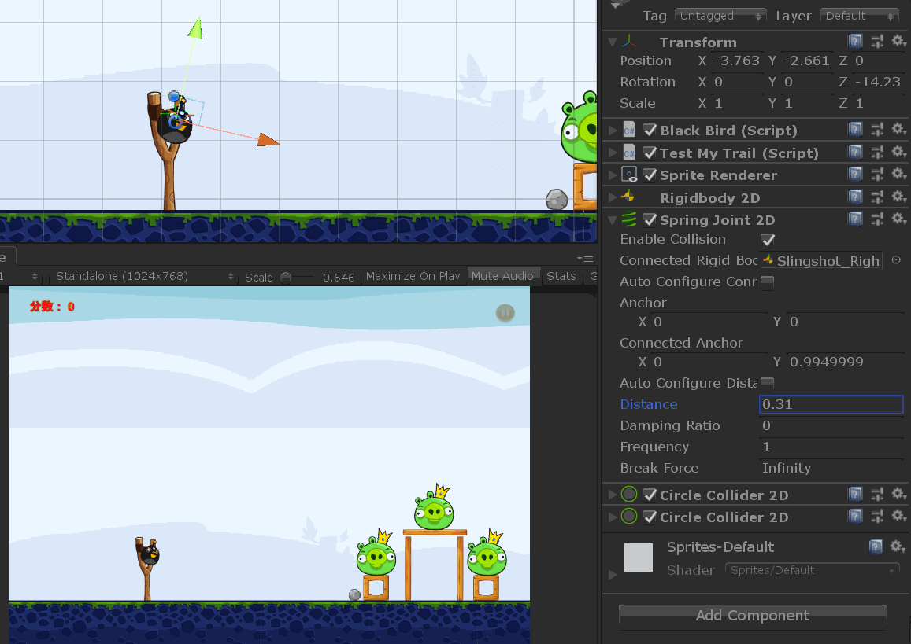Open help icon for first Circle Collider 2D
The image size is (911, 644).
coord(854,494)
